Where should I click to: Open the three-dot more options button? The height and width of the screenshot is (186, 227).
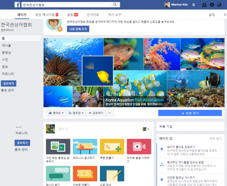(110, 113)
